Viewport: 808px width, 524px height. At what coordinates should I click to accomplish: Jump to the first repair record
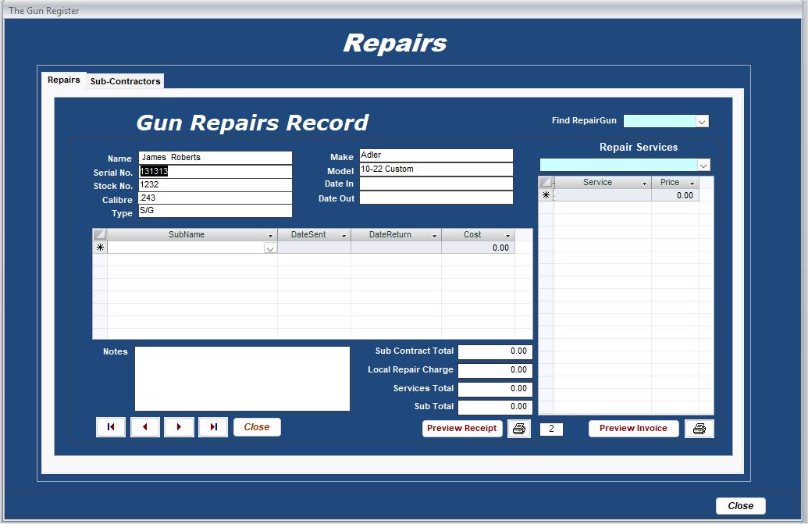(110, 426)
